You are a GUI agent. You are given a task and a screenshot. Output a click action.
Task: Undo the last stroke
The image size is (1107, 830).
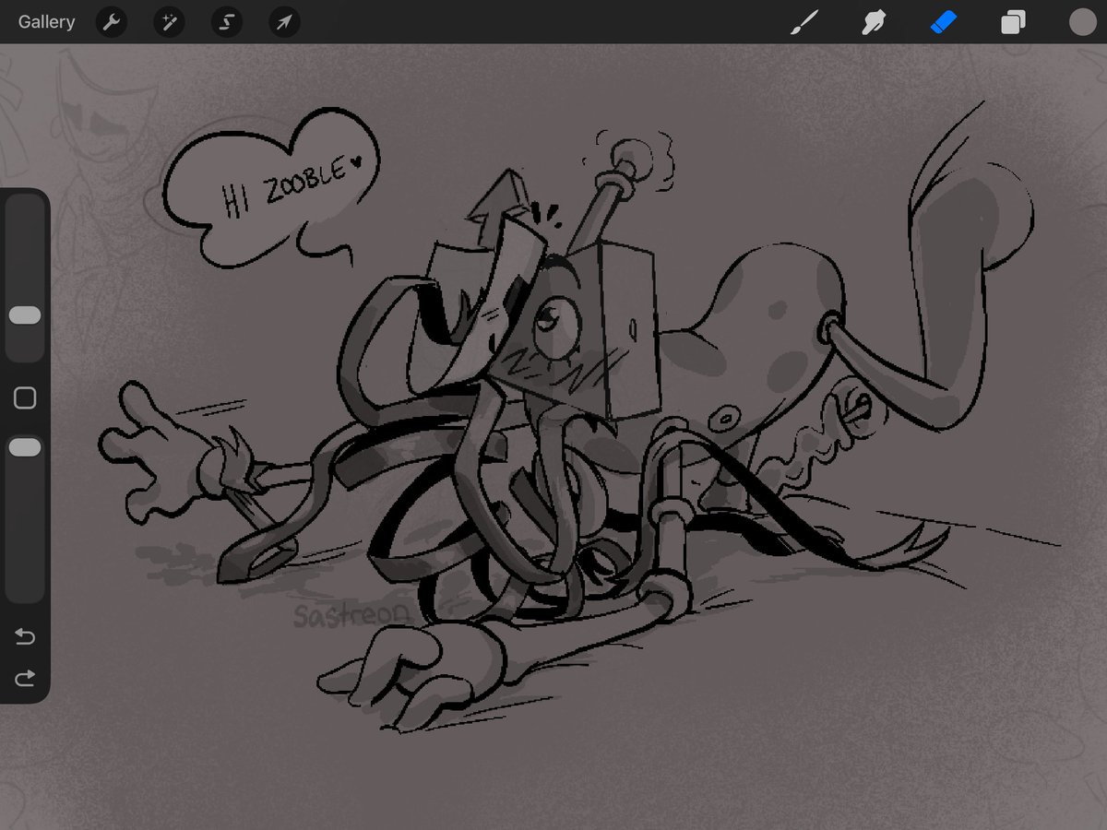coord(25,637)
